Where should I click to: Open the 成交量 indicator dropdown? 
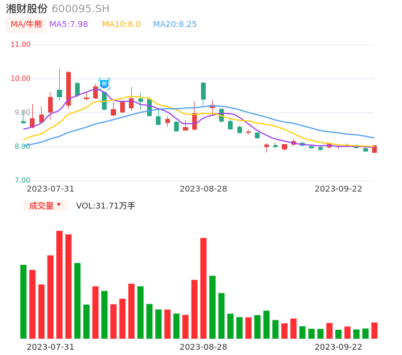(45, 206)
